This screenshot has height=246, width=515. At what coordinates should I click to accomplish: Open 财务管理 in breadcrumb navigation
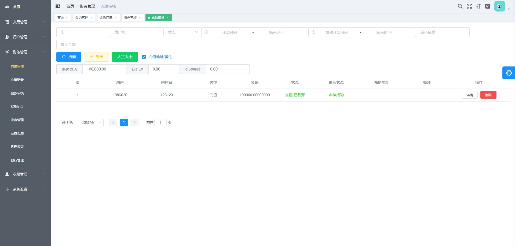coord(87,6)
